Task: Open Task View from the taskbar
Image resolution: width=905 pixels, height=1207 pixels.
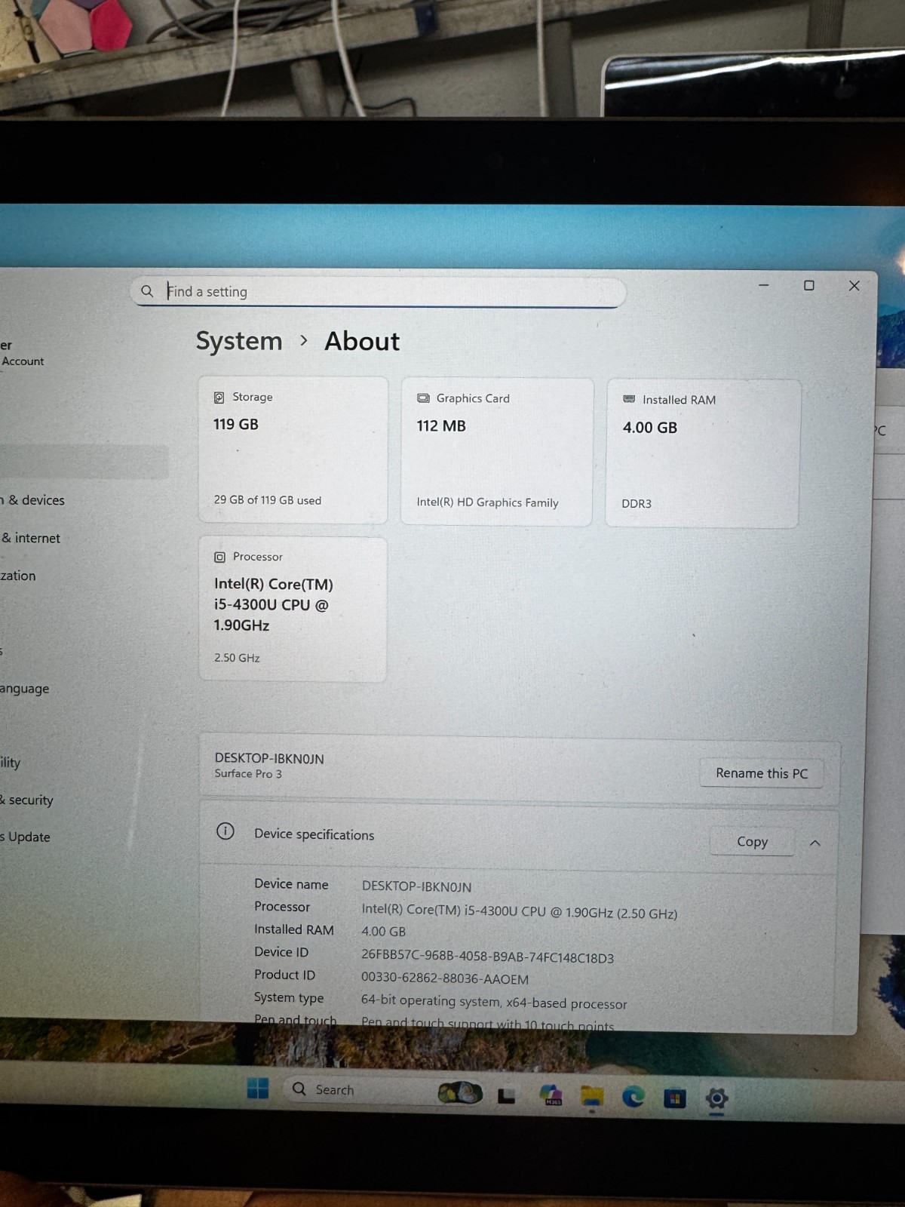Action: pyautogui.click(x=507, y=1095)
